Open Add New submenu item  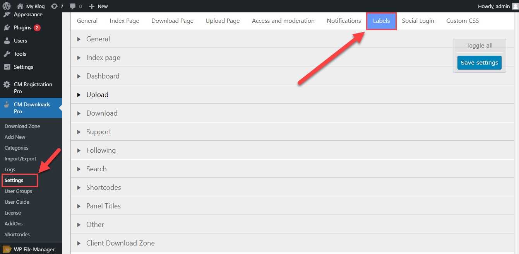click(15, 137)
